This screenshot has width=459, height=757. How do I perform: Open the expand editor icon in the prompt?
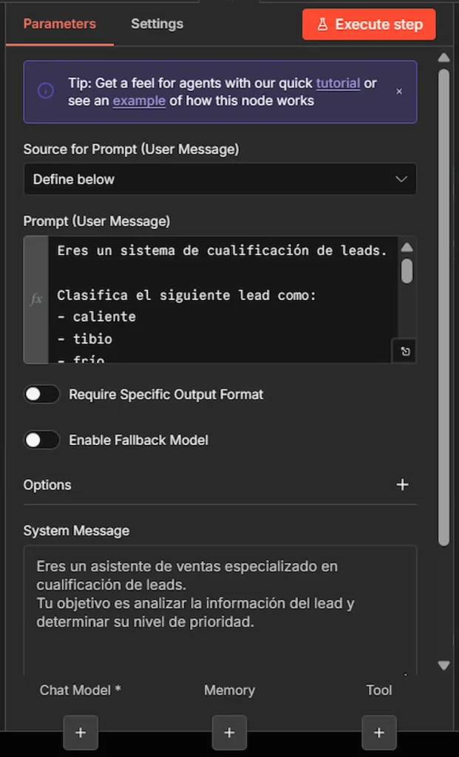point(404,351)
